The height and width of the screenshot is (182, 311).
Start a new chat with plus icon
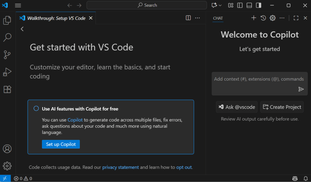point(254,18)
